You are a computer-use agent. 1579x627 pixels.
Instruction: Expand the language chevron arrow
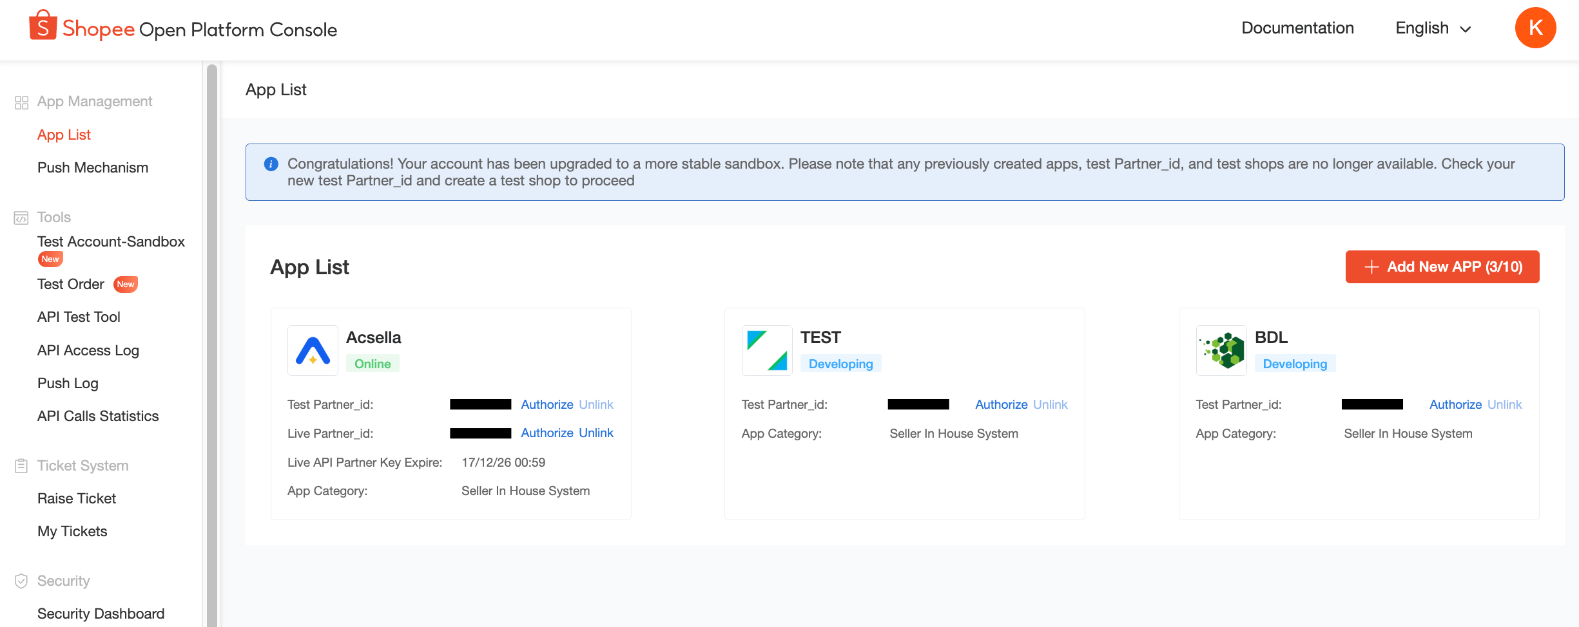pyautogui.click(x=1465, y=29)
